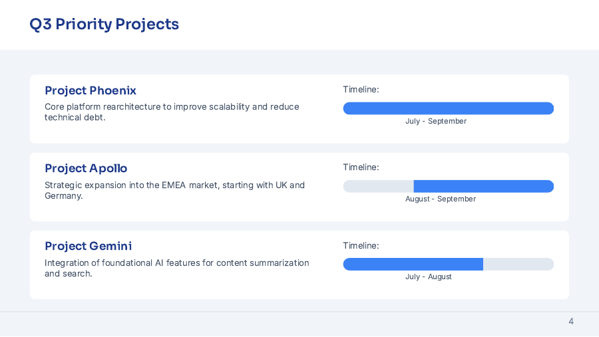599x337 pixels.
Task: Click the gray unfilled segment of Gemini's timeline bar
Action: tap(518, 264)
